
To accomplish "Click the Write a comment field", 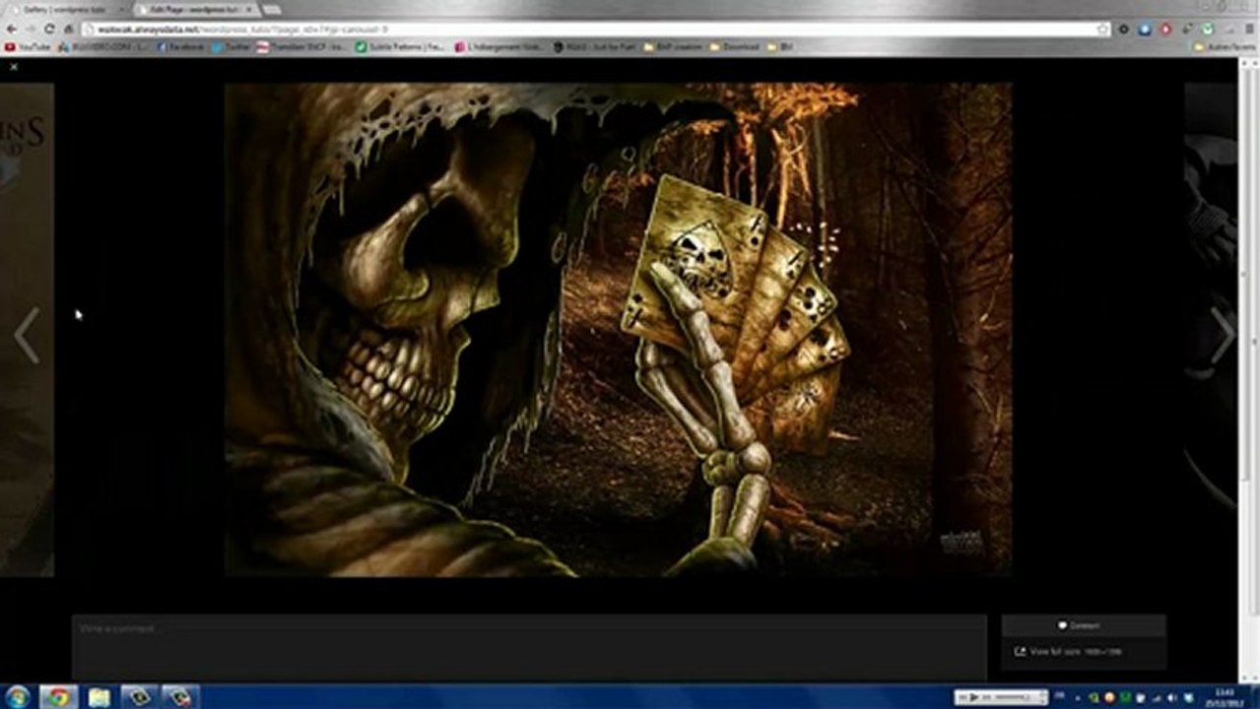I will (529, 647).
